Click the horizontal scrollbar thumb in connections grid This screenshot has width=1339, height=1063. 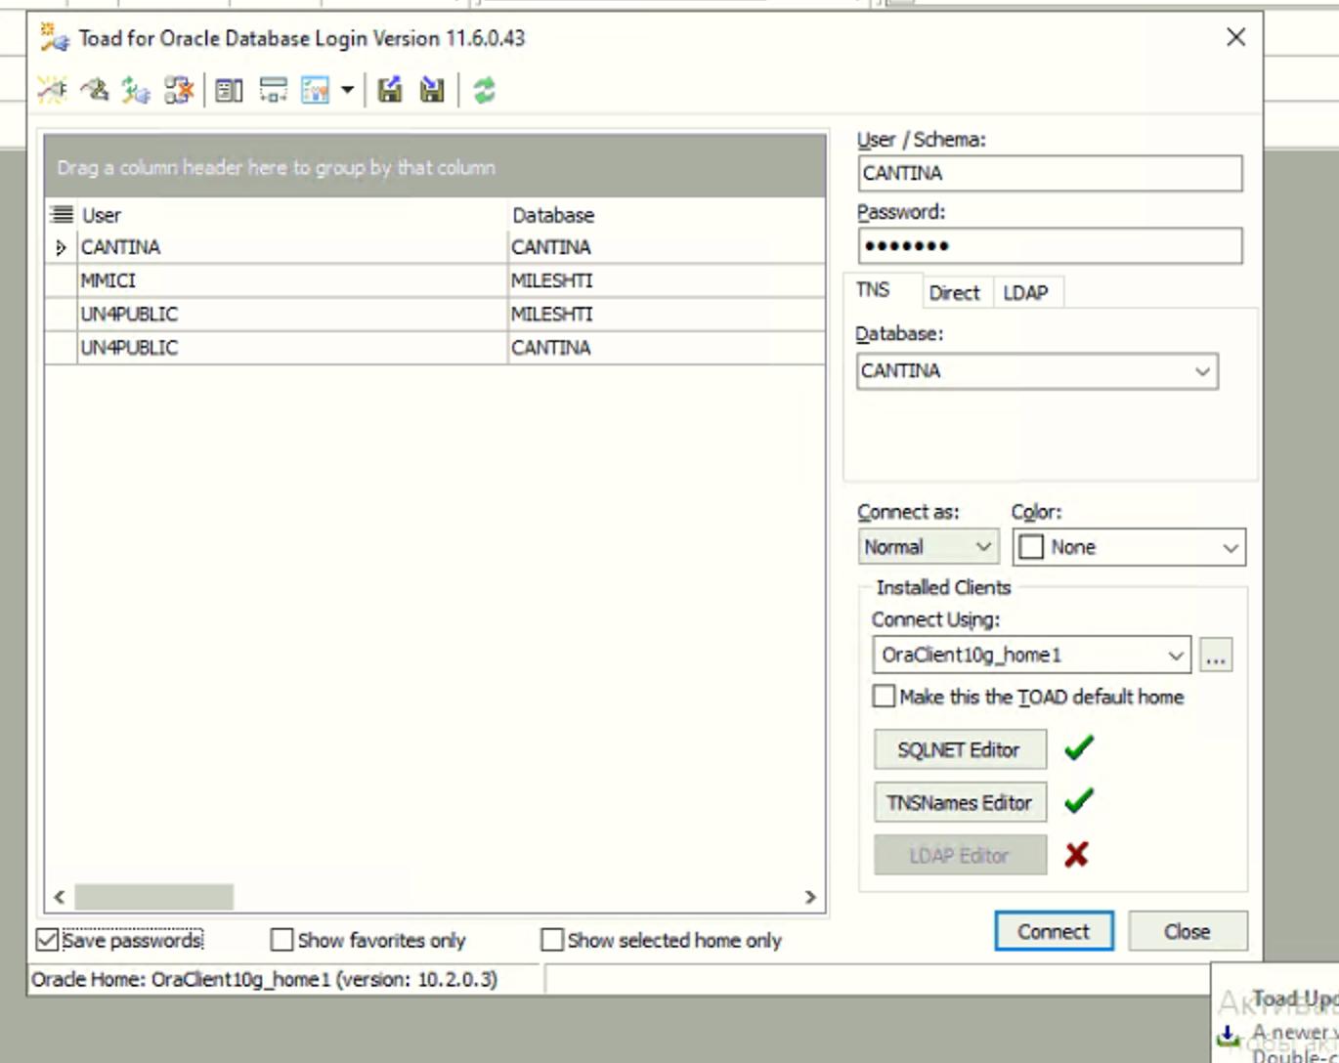[x=153, y=897]
